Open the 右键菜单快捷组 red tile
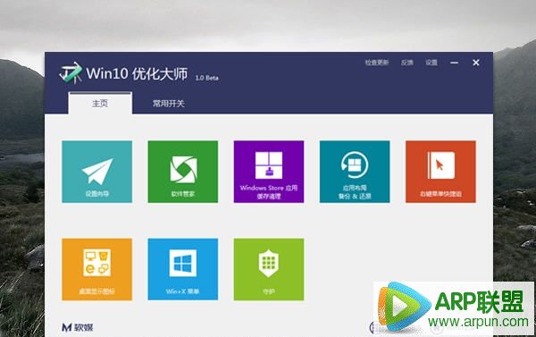536x337 pixels. (x=440, y=172)
